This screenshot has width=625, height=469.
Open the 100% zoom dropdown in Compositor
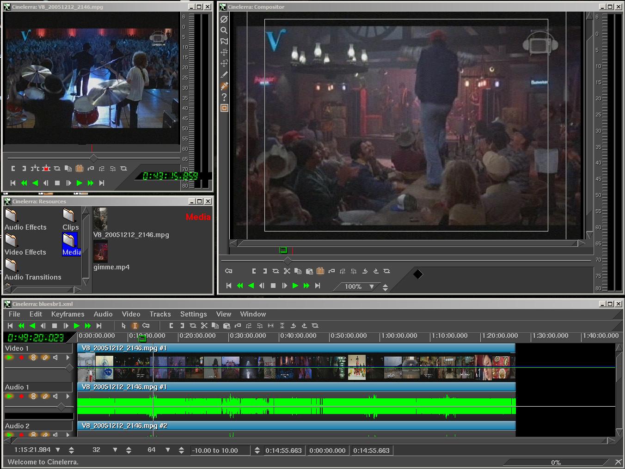(x=371, y=287)
